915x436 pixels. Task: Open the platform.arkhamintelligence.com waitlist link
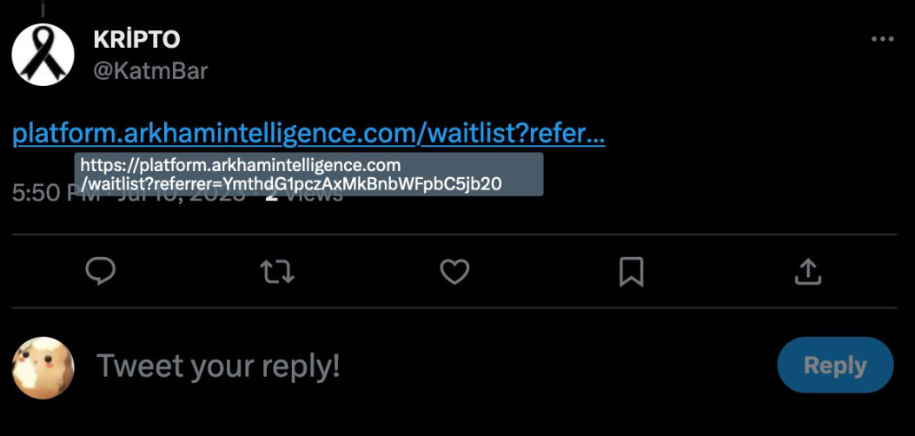pyautogui.click(x=217, y=134)
